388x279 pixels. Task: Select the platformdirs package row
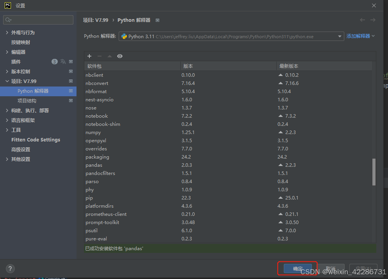click(228, 206)
